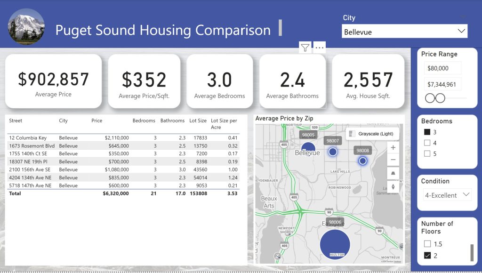The image size is (482, 273).
Task: Select the 98006 bubble on the map
Action: point(335,244)
